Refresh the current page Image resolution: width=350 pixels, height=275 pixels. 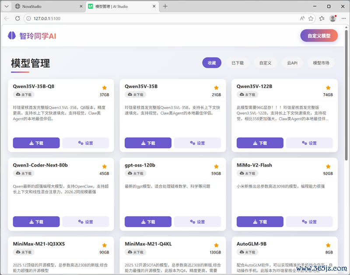point(17,18)
